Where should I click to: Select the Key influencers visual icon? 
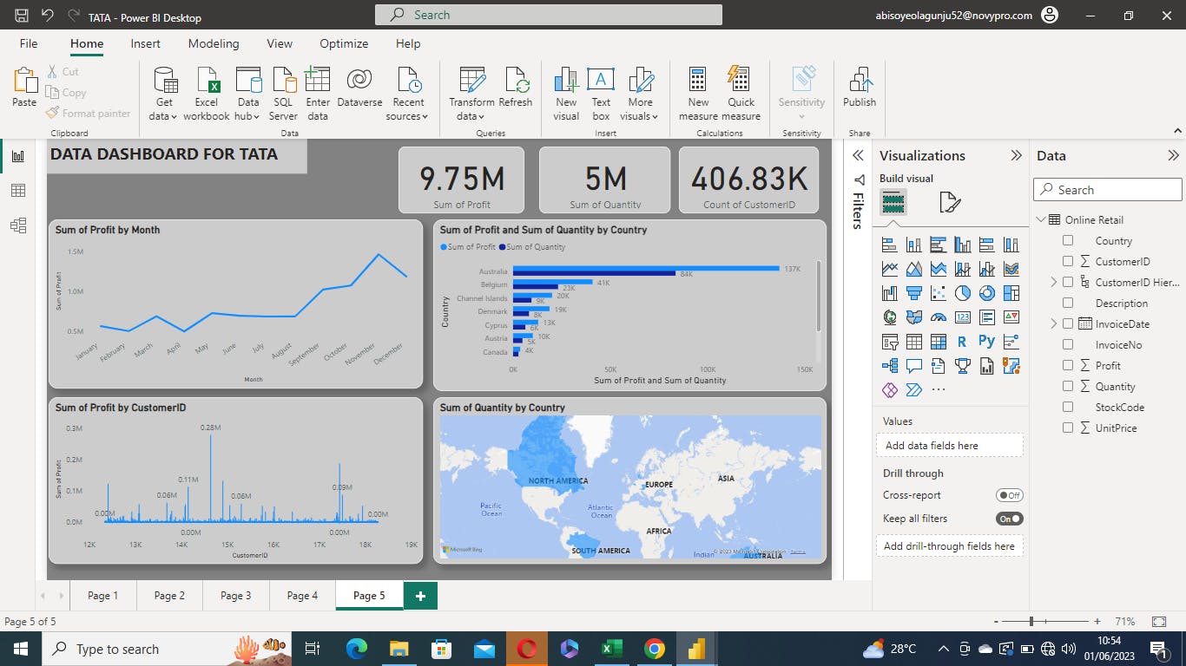(x=1011, y=342)
